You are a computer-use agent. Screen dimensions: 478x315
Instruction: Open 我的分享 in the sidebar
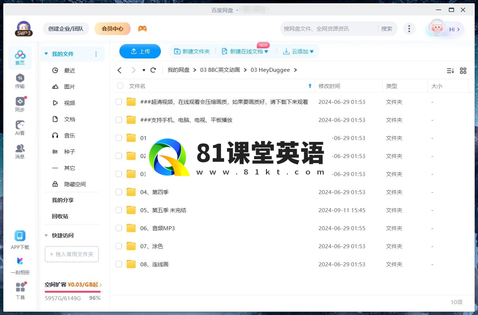point(63,200)
